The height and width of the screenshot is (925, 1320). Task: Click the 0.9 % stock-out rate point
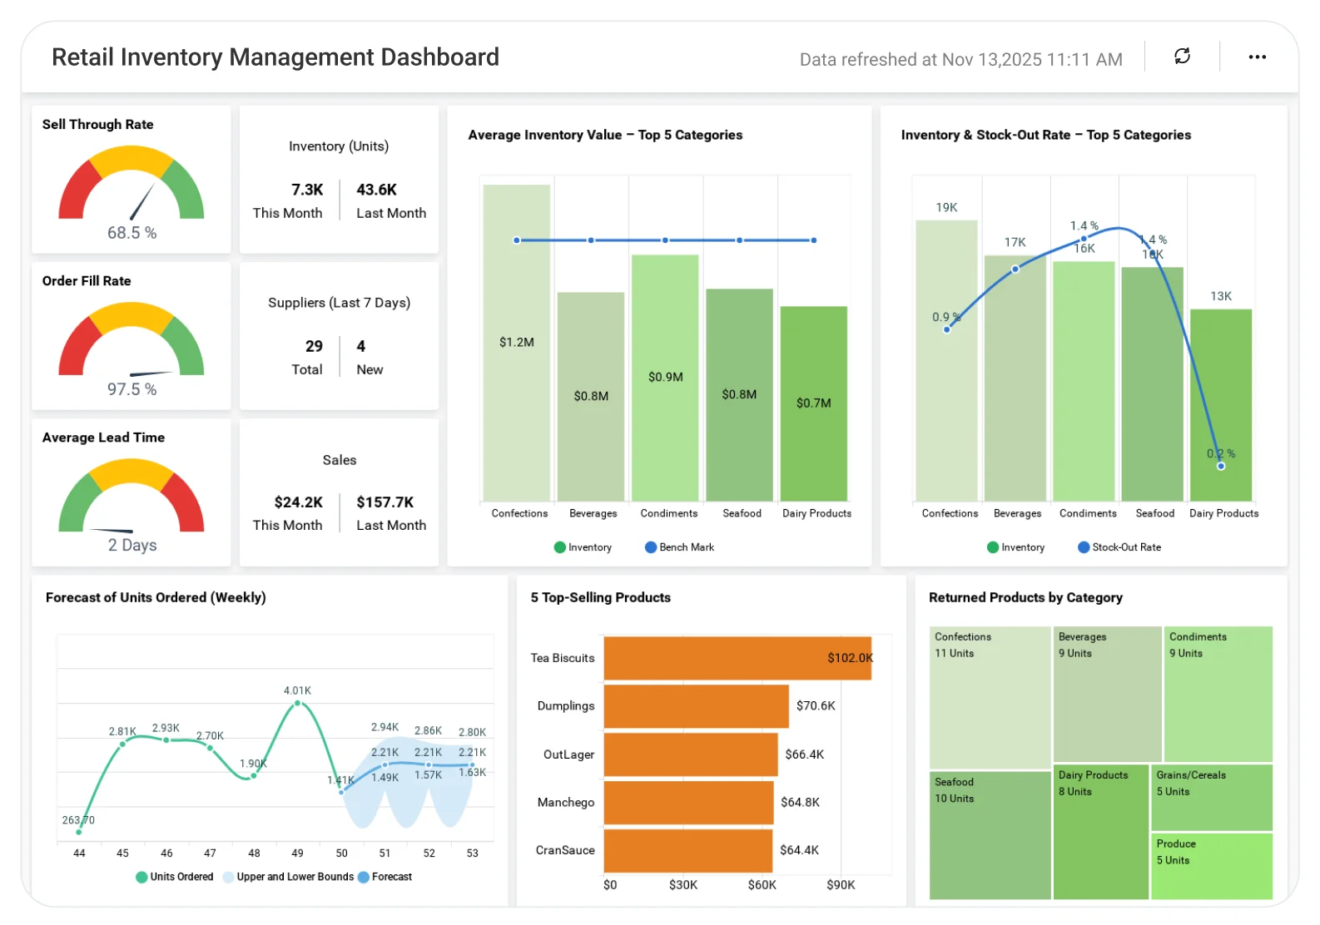(946, 330)
